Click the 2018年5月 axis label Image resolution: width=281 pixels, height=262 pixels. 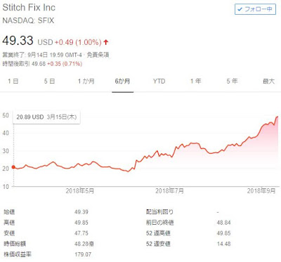80,191
